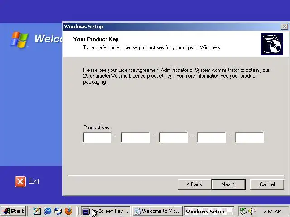Focus the fourth product key field
The height and width of the screenshot is (217, 290).
pyautogui.click(x=212, y=137)
